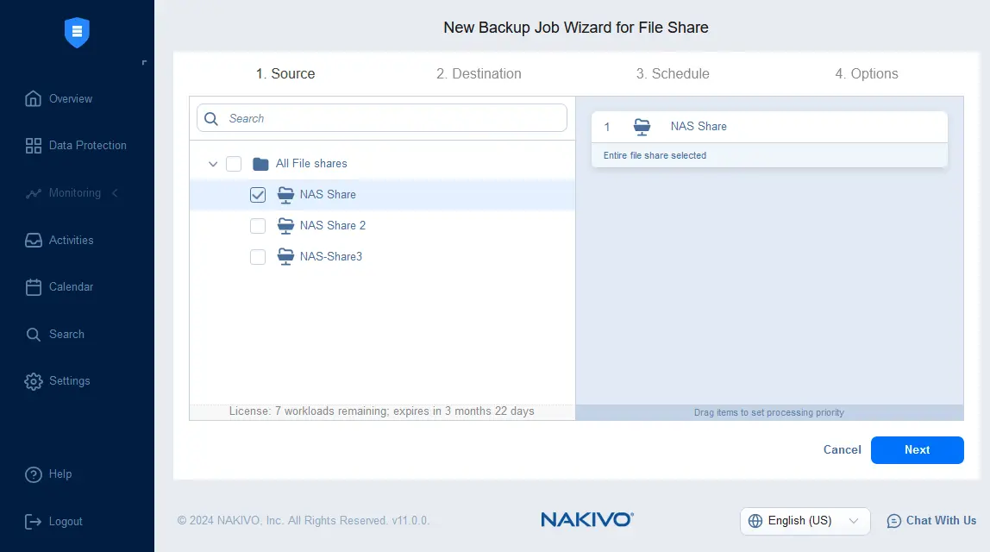Screen dimensions: 990x552
Task: Click the Chat With Us bubble icon
Action: (894, 521)
